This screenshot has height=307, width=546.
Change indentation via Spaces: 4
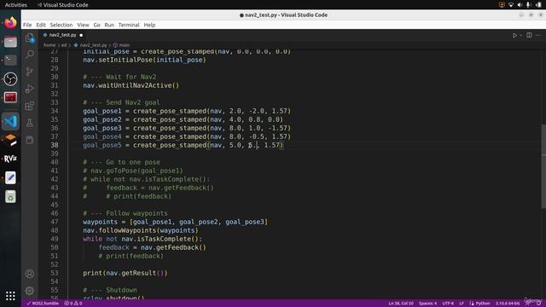(x=427, y=304)
